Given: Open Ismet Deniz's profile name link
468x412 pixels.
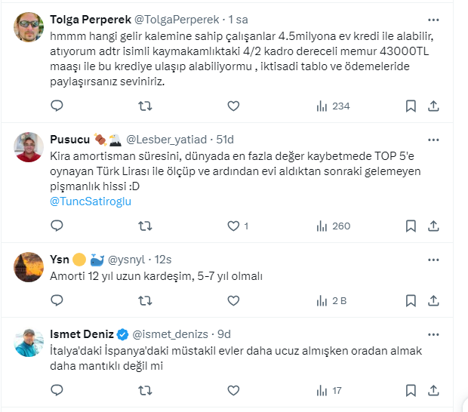Looking at the screenshot, I should click(x=82, y=334).
